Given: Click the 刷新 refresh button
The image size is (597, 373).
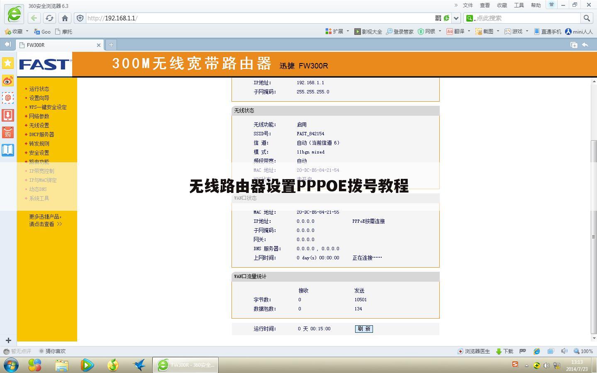Looking at the screenshot, I should point(364,329).
